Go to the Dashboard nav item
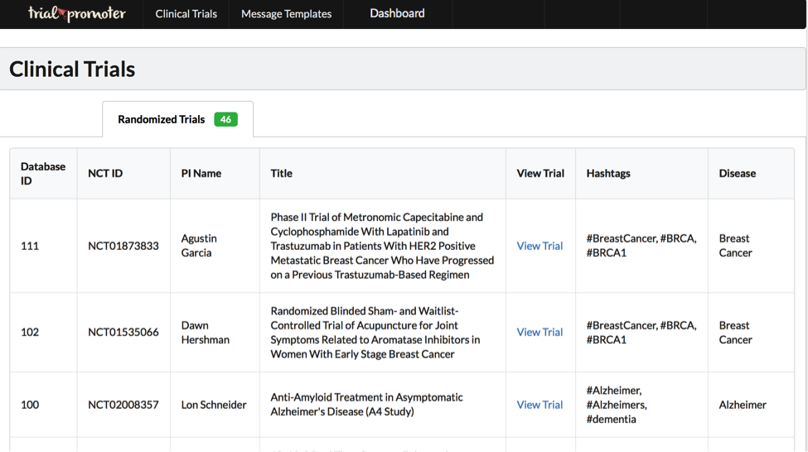Screen dimensions: 808x452 click(x=397, y=14)
